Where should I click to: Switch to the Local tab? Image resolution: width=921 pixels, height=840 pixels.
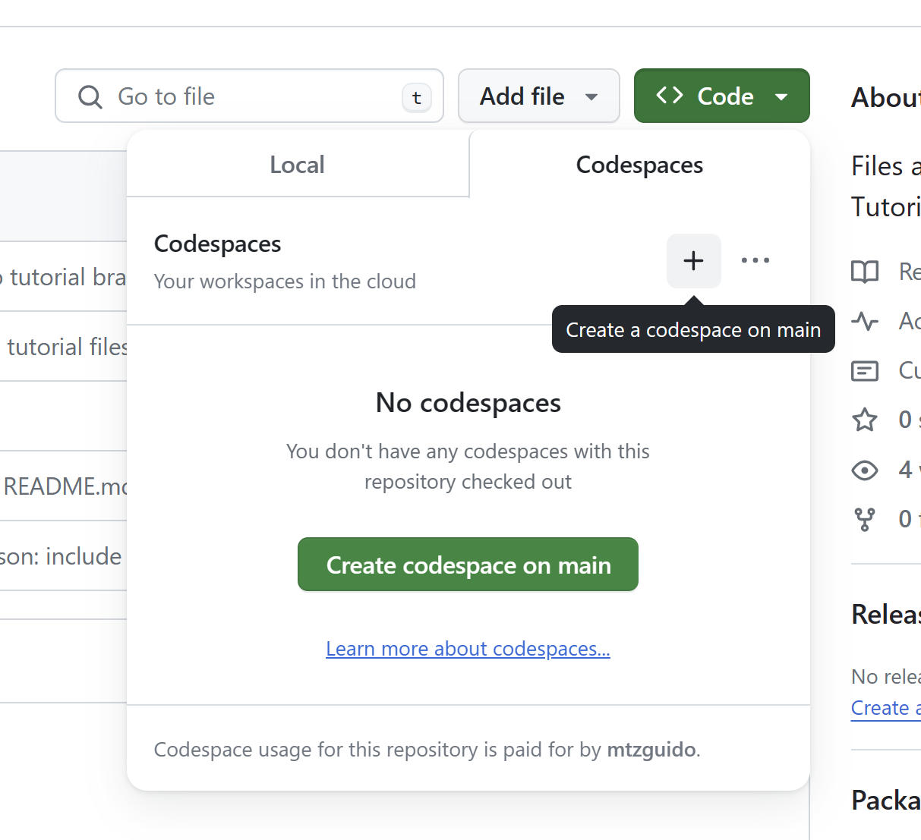click(x=298, y=165)
